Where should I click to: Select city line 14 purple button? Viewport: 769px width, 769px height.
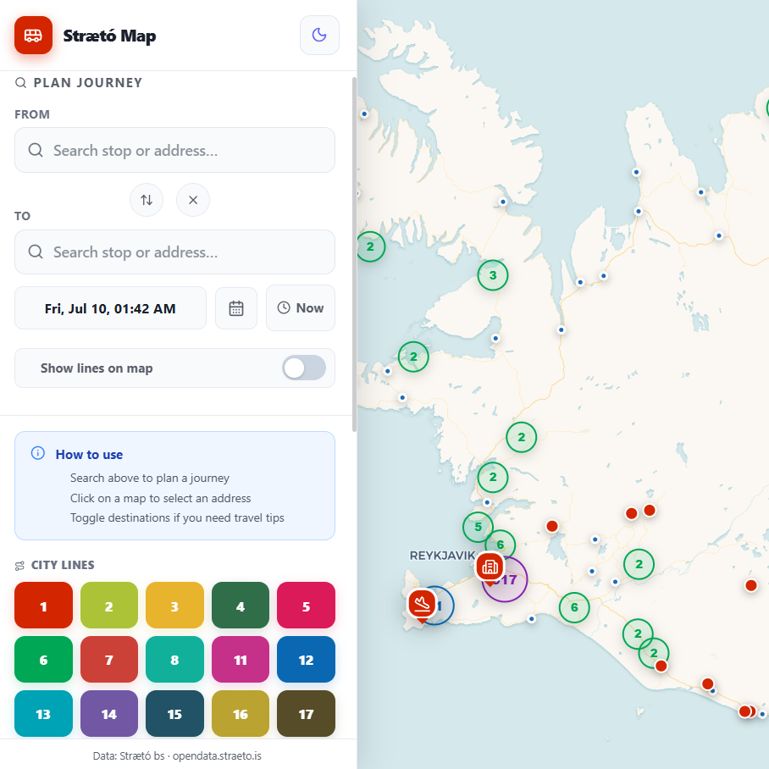click(x=109, y=714)
